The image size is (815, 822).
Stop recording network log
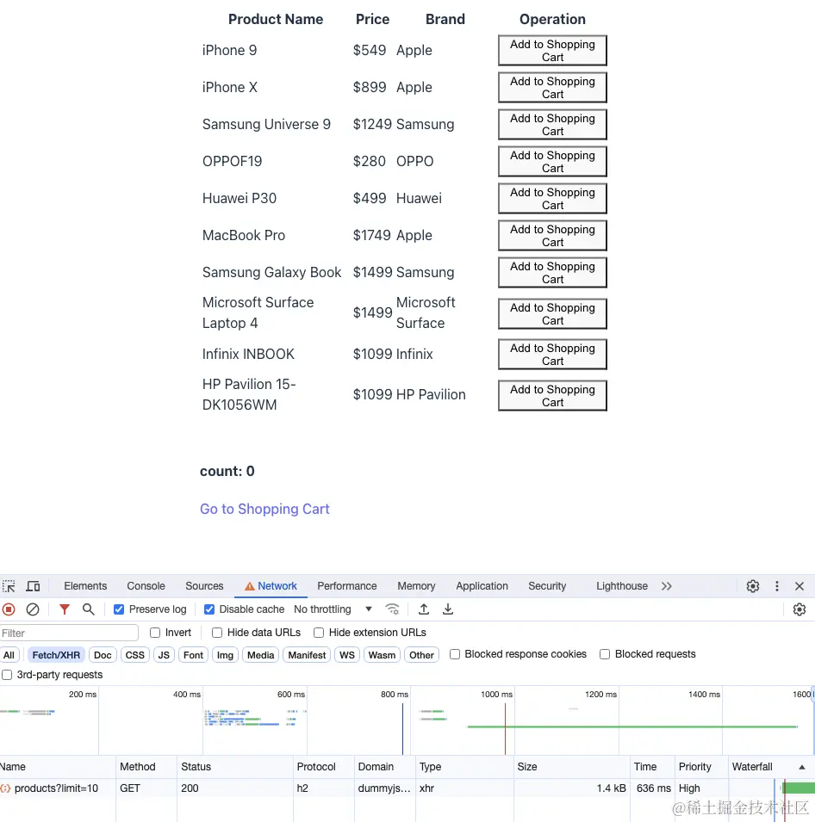tap(9, 609)
